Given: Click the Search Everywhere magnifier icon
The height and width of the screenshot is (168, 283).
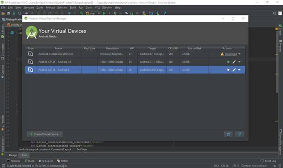Looking at the screenshot, I should pyautogui.click(x=275, y=13).
